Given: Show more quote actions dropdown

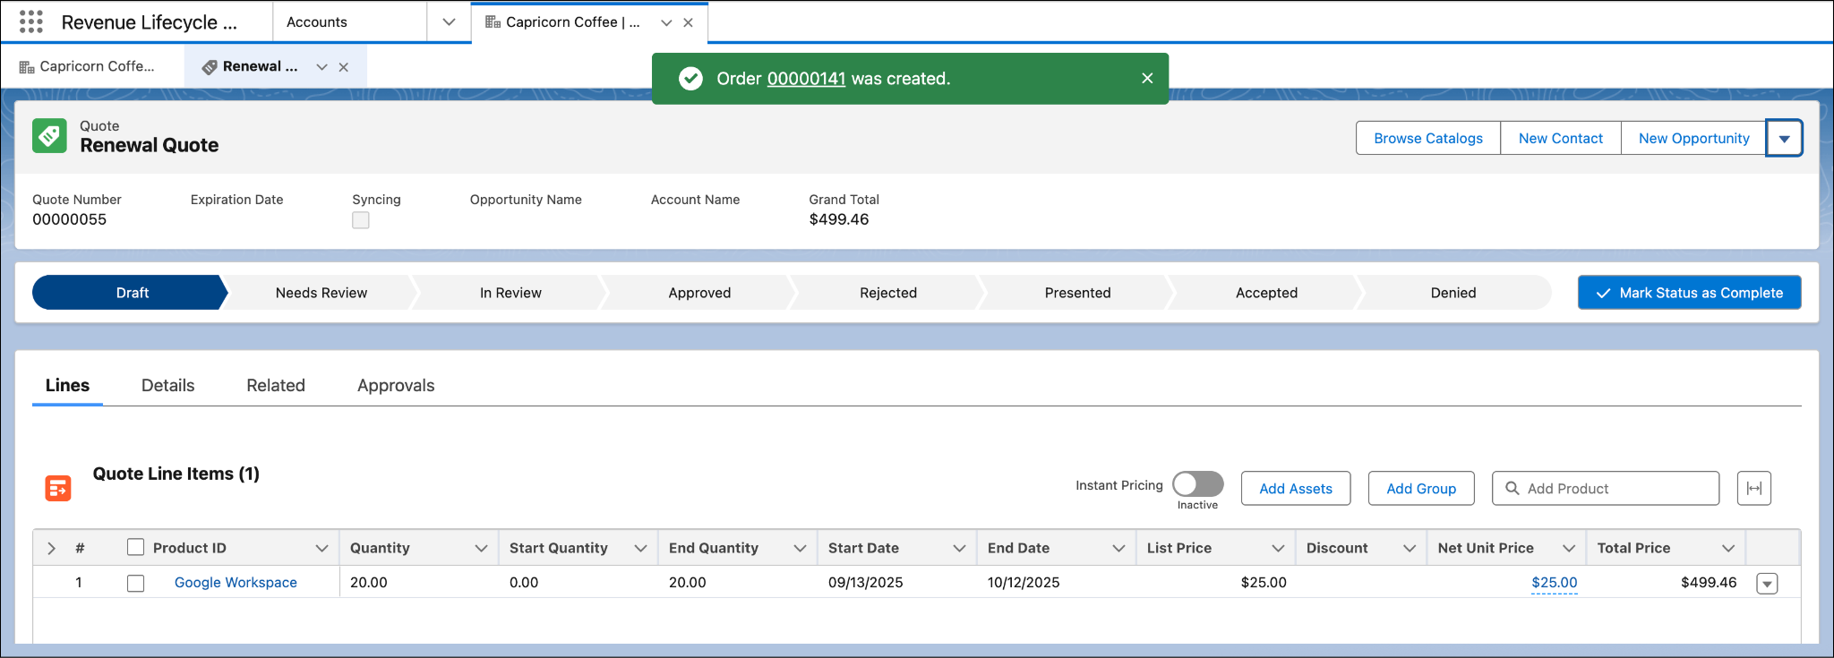Looking at the screenshot, I should pos(1784,138).
